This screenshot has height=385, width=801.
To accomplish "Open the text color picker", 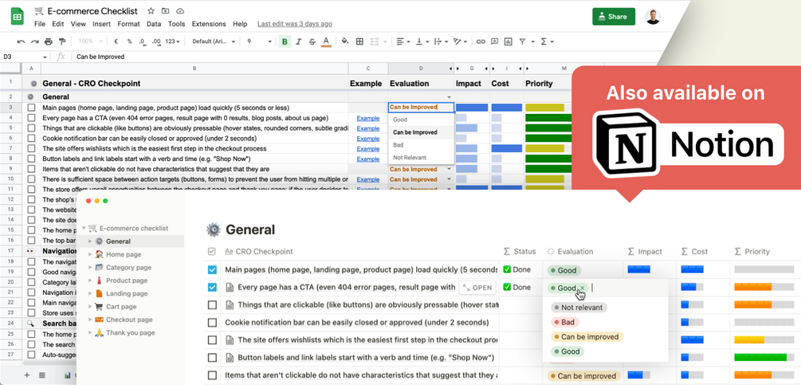I will [x=326, y=42].
